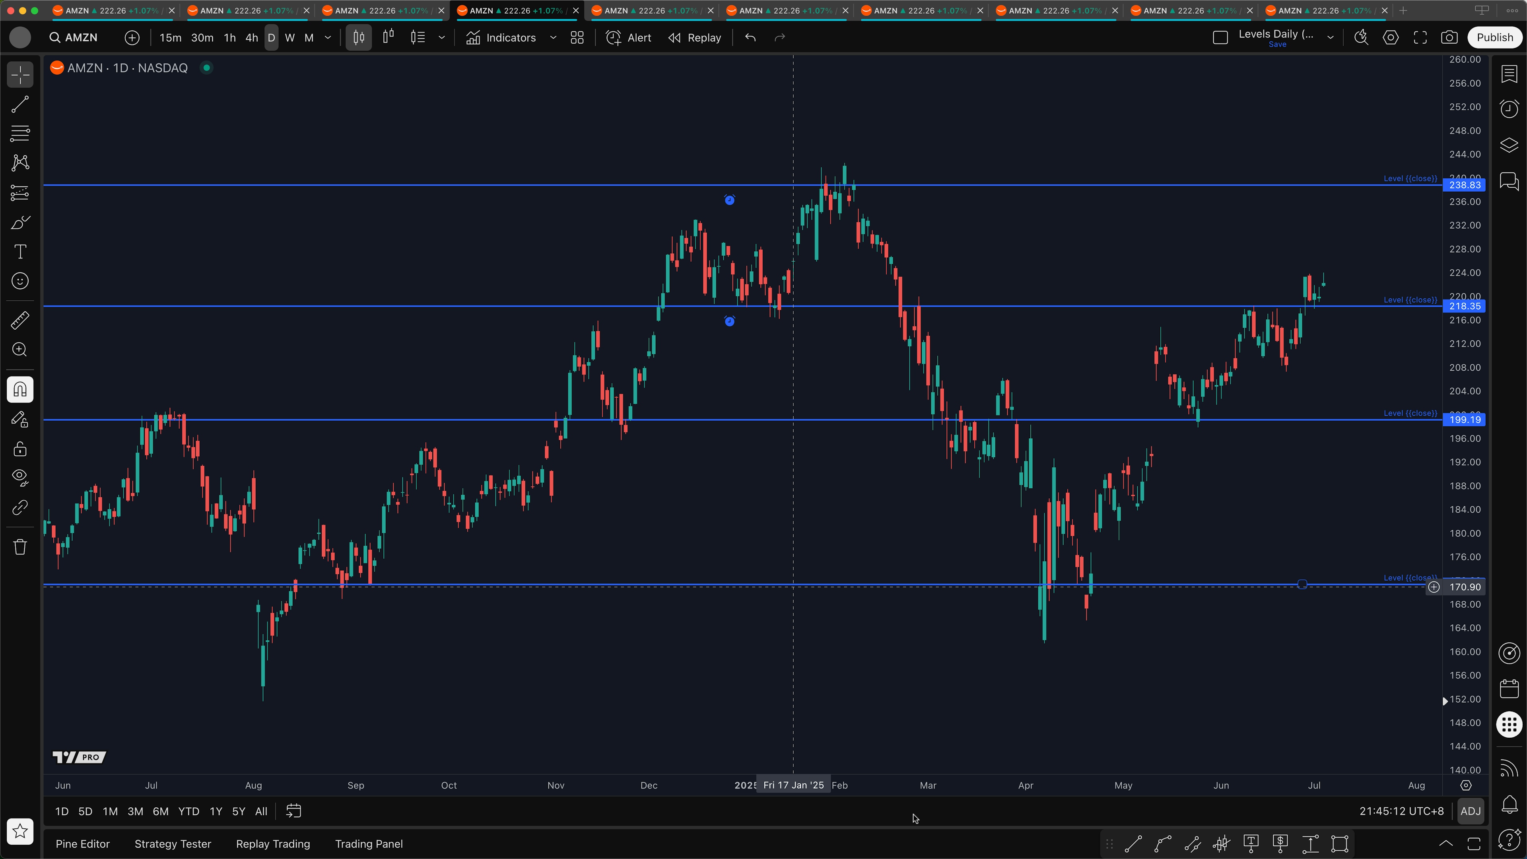Expand the chart style dropdown arrow
The height and width of the screenshot is (859, 1527).
click(x=442, y=37)
